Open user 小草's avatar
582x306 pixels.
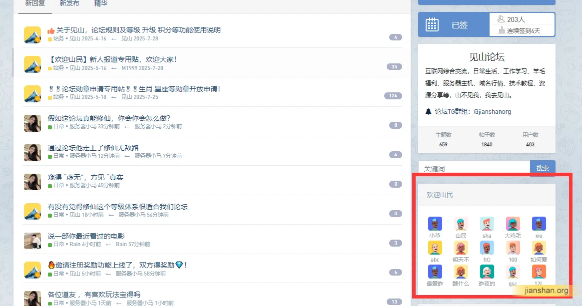click(x=435, y=224)
